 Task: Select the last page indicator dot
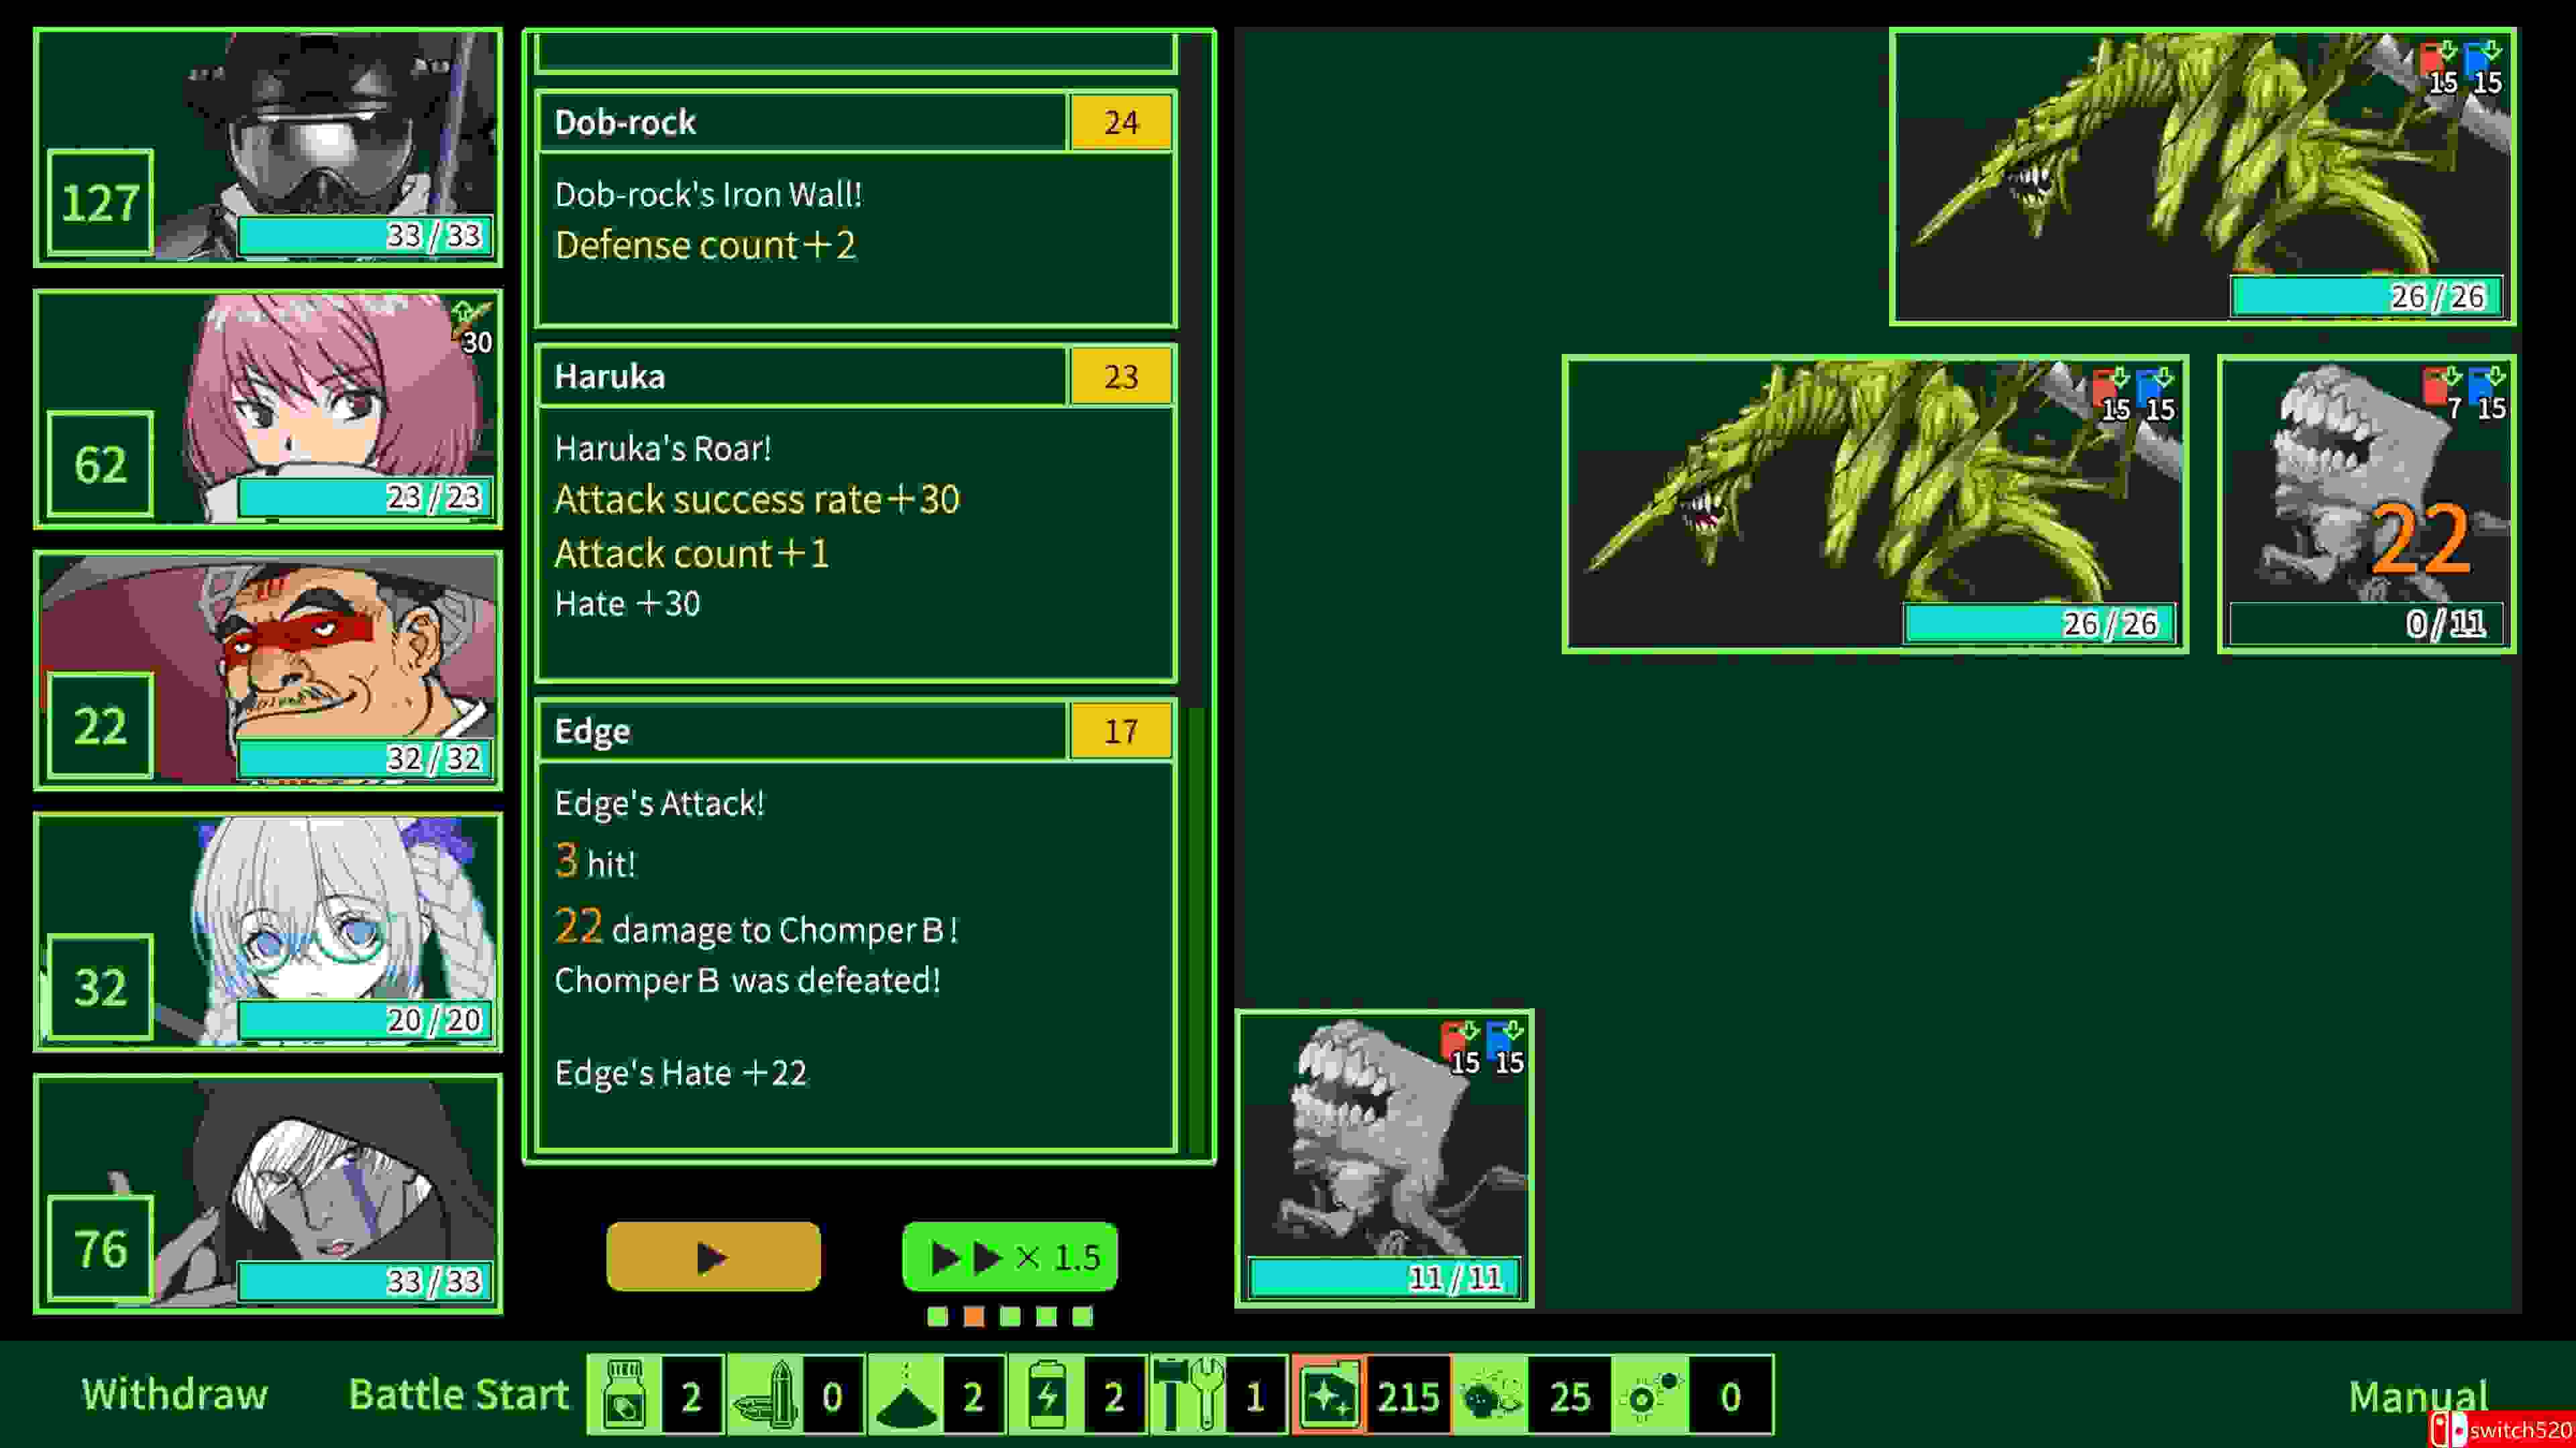click(x=1082, y=1316)
